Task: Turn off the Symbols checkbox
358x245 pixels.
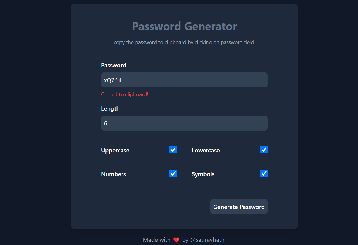Action: coord(264,174)
